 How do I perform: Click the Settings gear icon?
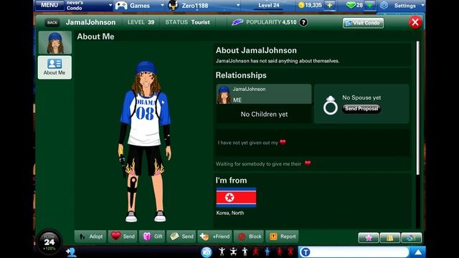point(384,6)
